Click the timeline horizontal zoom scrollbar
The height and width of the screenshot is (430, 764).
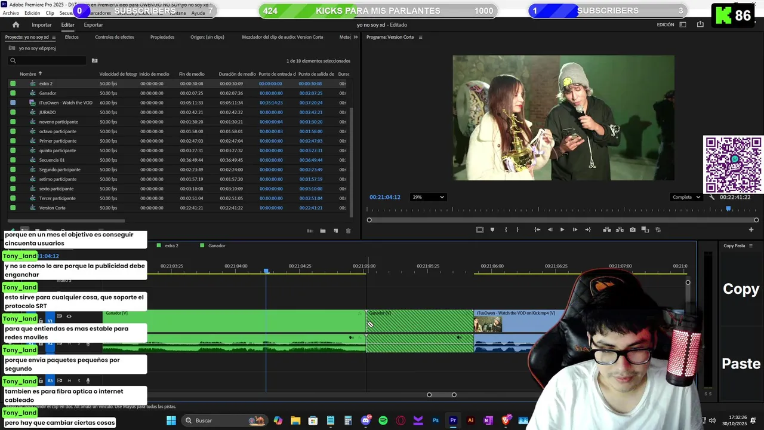pos(442,395)
